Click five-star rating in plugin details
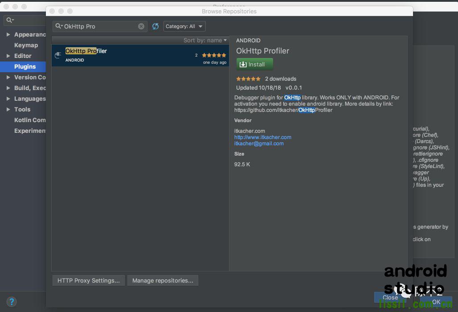The image size is (458, 312). tap(248, 79)
